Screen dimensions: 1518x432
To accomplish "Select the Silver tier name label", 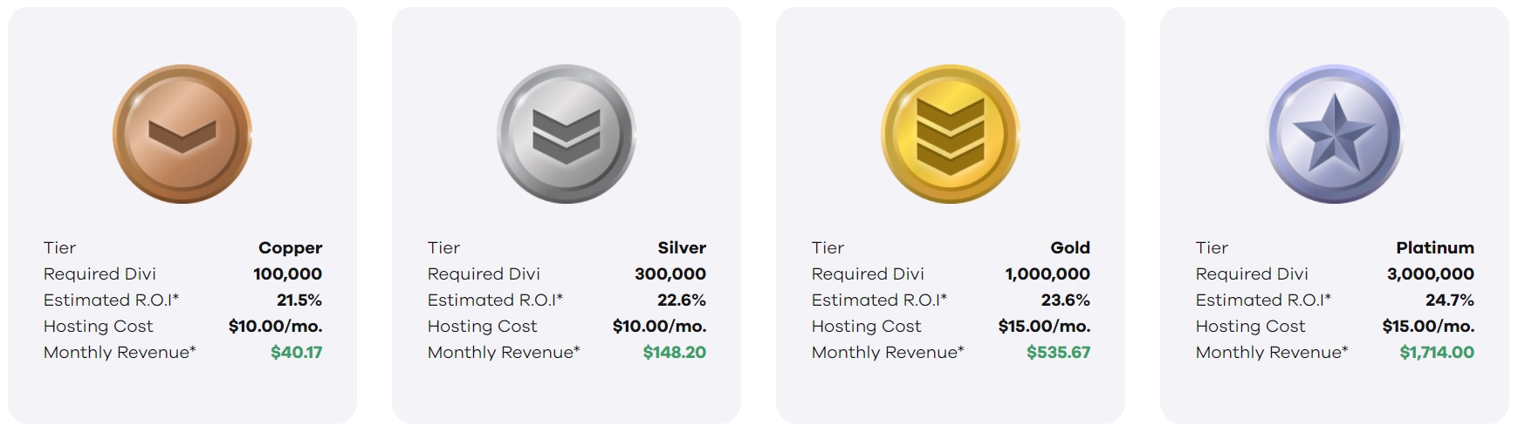I will click(682, 248).
